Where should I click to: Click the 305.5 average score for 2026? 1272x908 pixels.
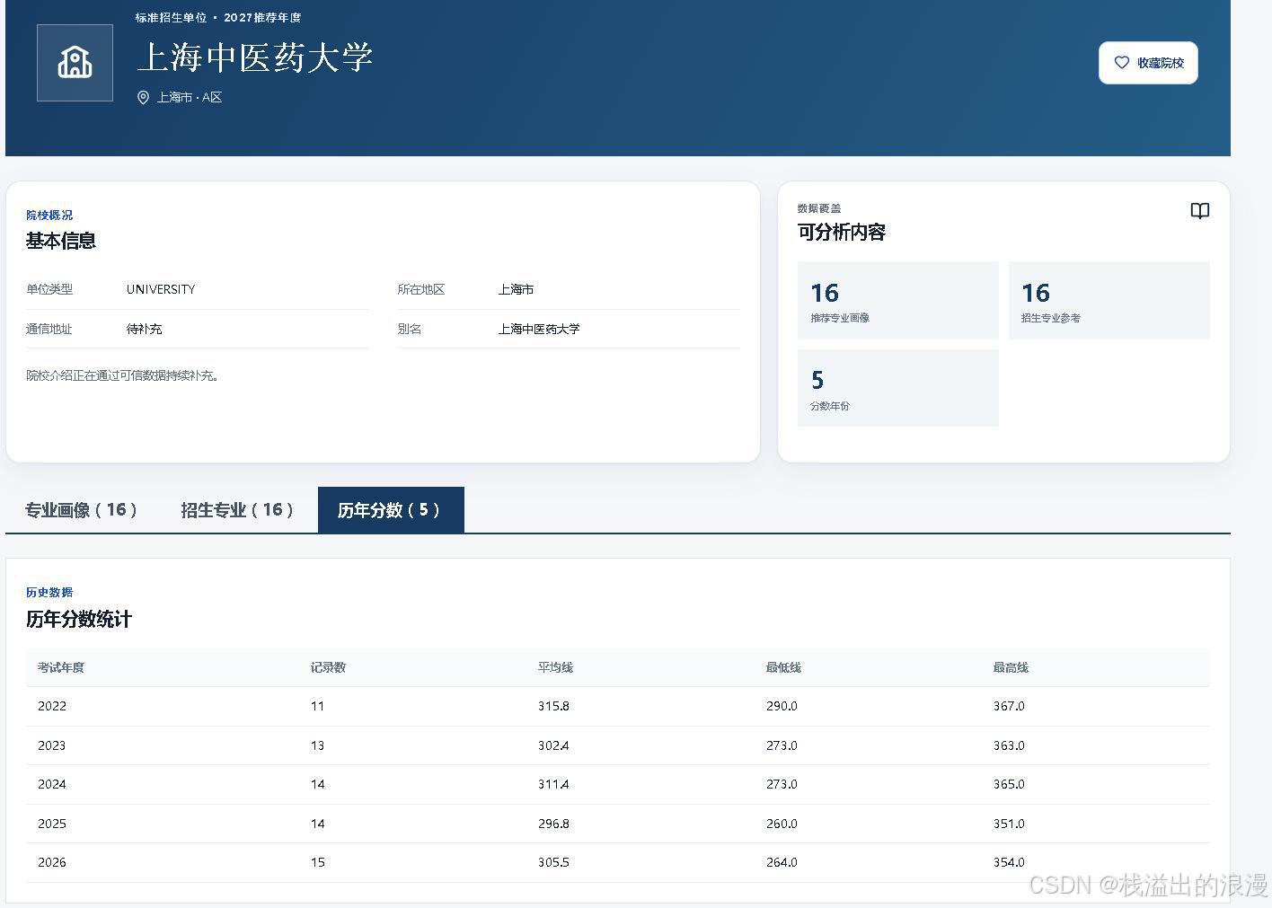click(553, 862)
